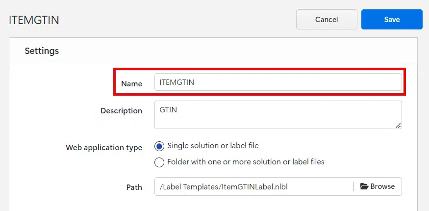Viewport: 429px width, 211px height.
Task: Select "Single solution or label file" radio
Action: click(159, 146)
